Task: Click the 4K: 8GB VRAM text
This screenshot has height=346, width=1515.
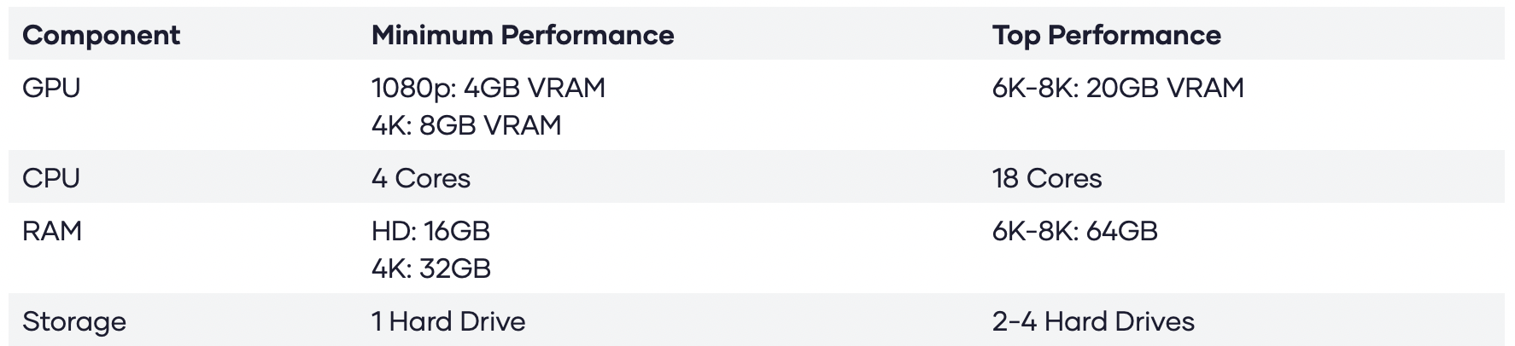Action: pos(466,125)
